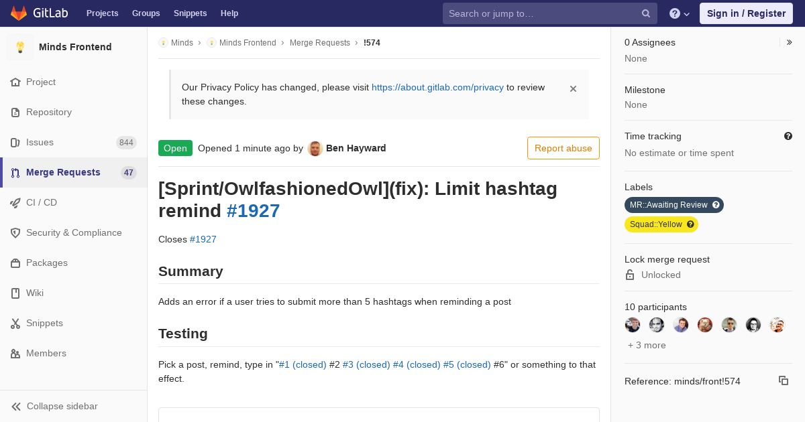Viewport: 805px width, 422px height.
Task: Click the Report abuse button
Action: 563,148
